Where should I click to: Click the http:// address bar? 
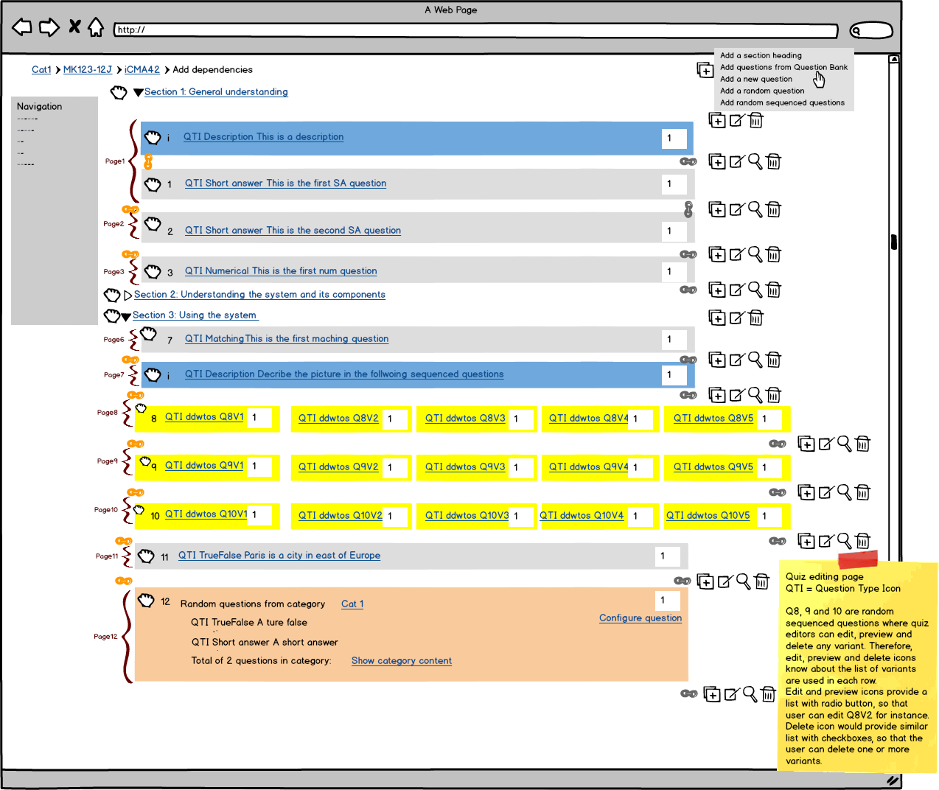coord(476,30)
